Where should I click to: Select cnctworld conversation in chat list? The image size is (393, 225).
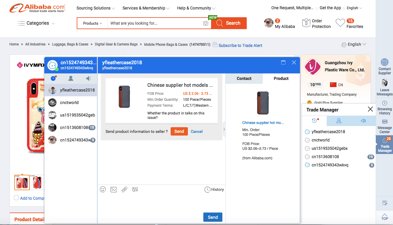point(71,103)
